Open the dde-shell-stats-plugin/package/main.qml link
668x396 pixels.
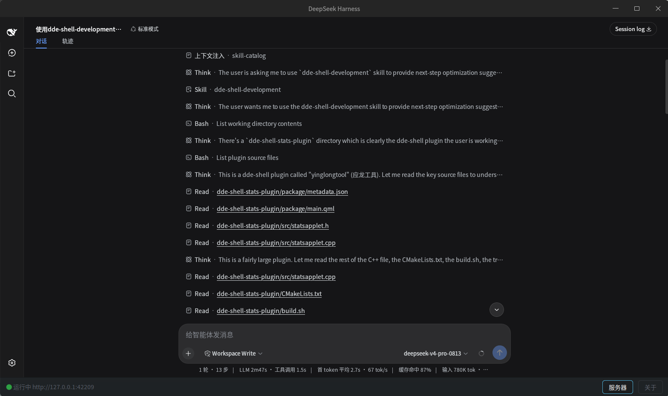[276, 209]
